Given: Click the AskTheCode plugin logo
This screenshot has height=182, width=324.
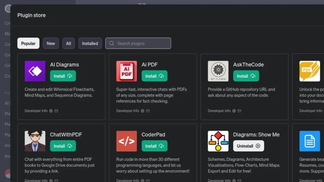Looking at the screenshot, I should (218, 71).
